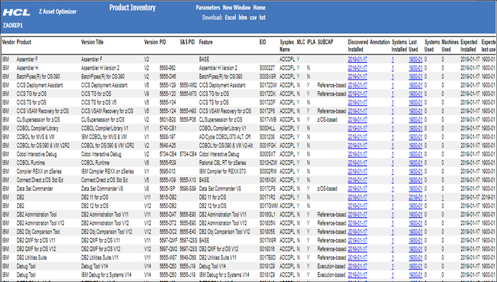Open Discovered Installed date for CICS Deployment Assistant

click(x=357, y=85)
